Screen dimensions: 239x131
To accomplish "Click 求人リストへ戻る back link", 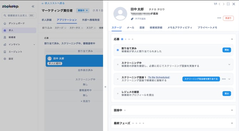I will 53,3.
